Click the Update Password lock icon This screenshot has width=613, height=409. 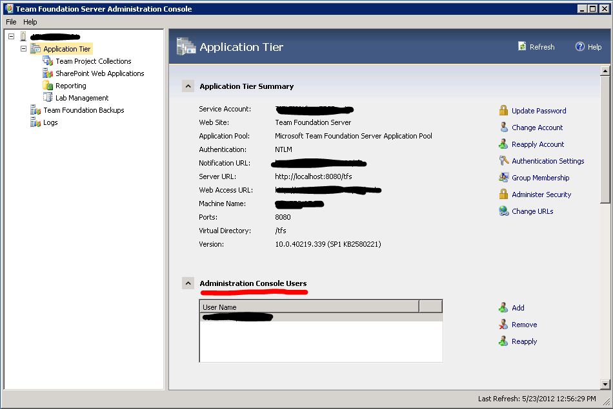[x=503, y=110]
